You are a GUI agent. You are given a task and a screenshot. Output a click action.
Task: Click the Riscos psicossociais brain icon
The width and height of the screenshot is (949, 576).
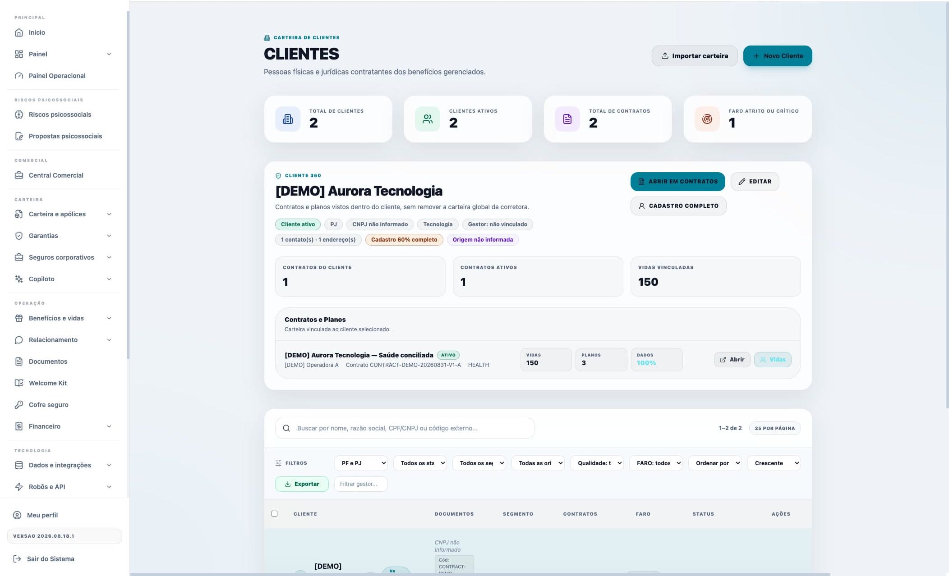click(x=19, y=114)
